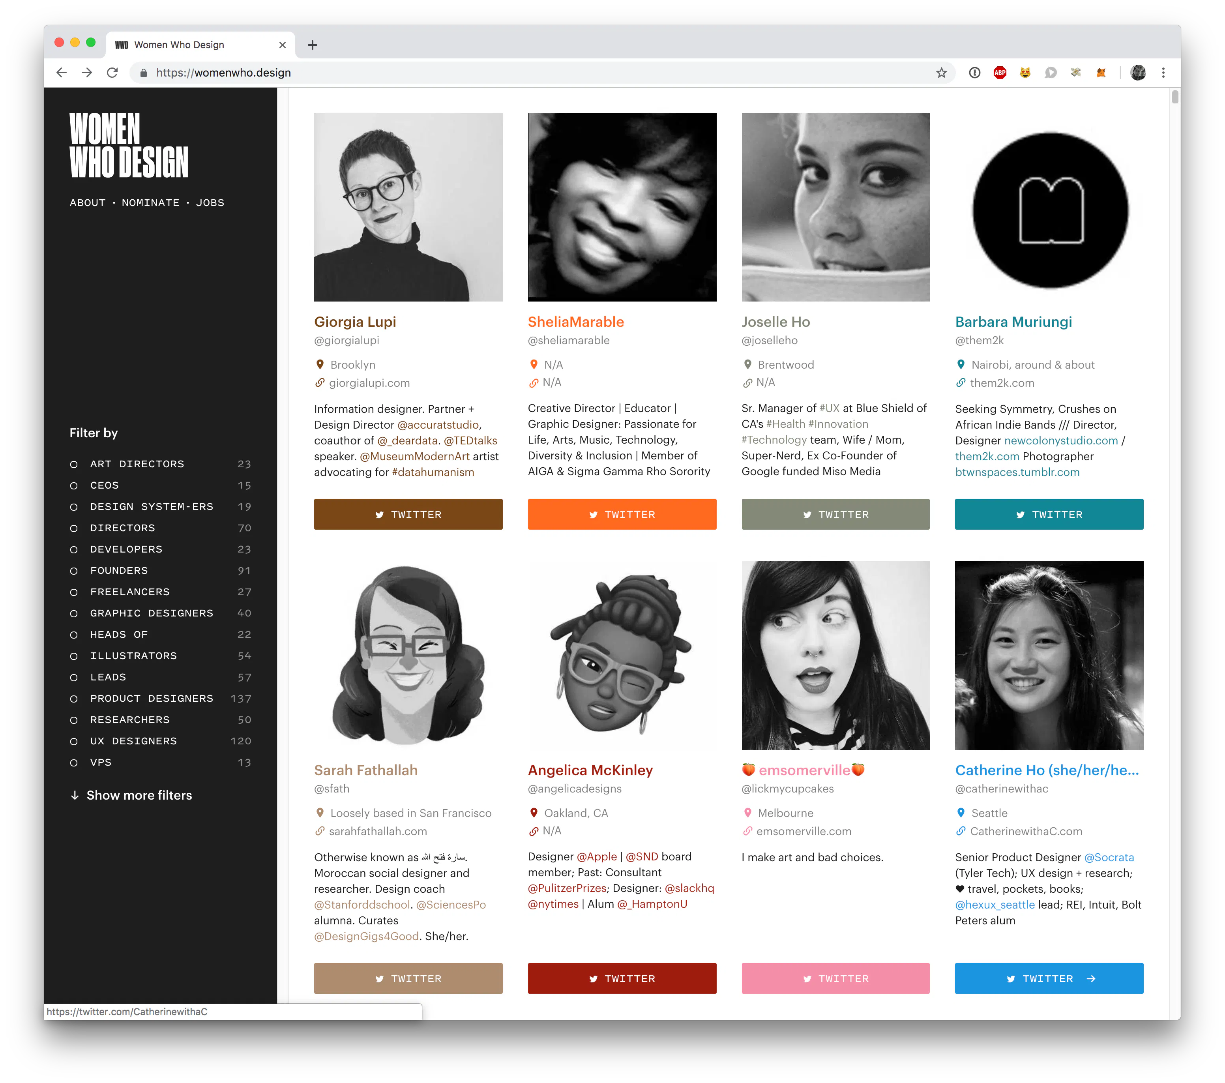Viewport: 1225px width, 1083px height.
Task: Go back using the browser back arrow
Action: (61, 73)
